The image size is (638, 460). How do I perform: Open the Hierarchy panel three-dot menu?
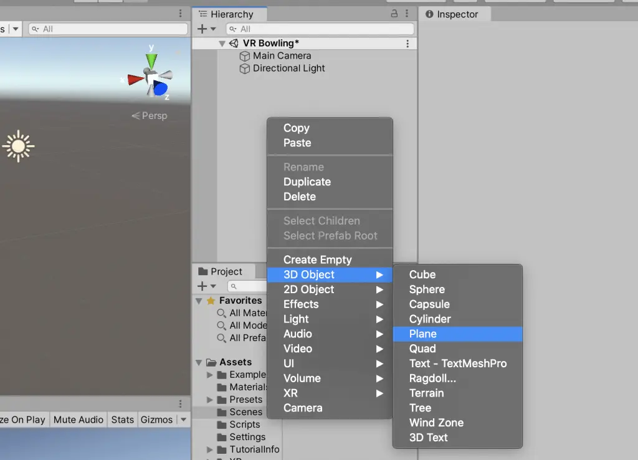click(407, 14)
